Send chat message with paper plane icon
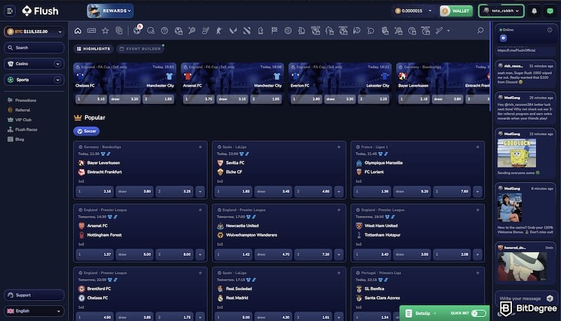Screen dimensions: 561x321 pos(550,298)
